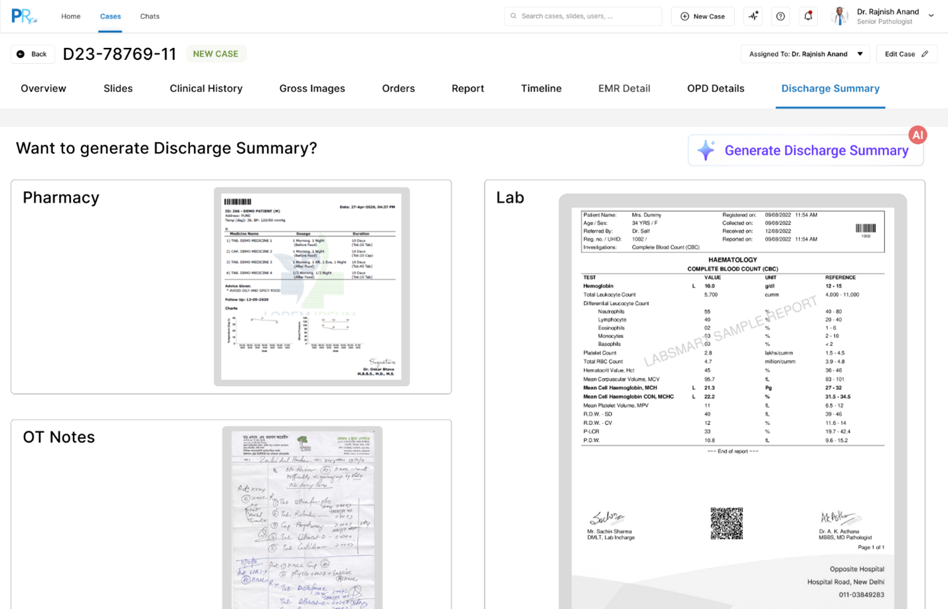Switch to the Slides tab
This screenshot has height=609, width=948.
point(118,89)
